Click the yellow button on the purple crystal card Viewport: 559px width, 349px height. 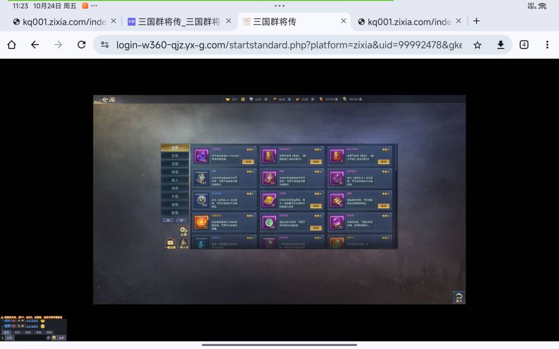(x=248, y=162)
